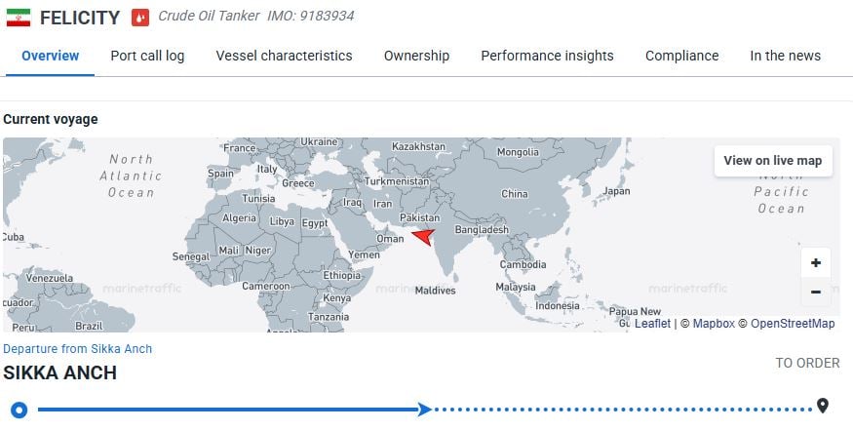Click the red vessel arrow on map

[423, 236]
